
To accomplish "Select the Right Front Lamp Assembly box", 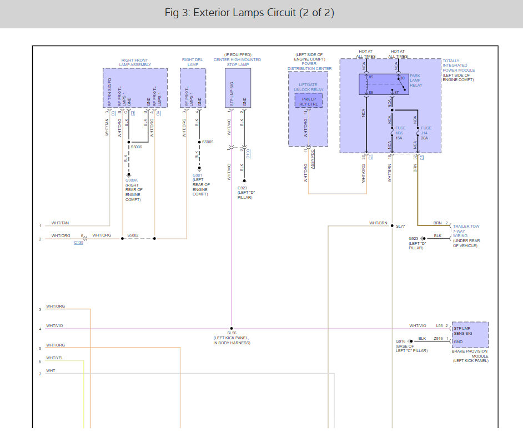I will (x=135, y=89).
